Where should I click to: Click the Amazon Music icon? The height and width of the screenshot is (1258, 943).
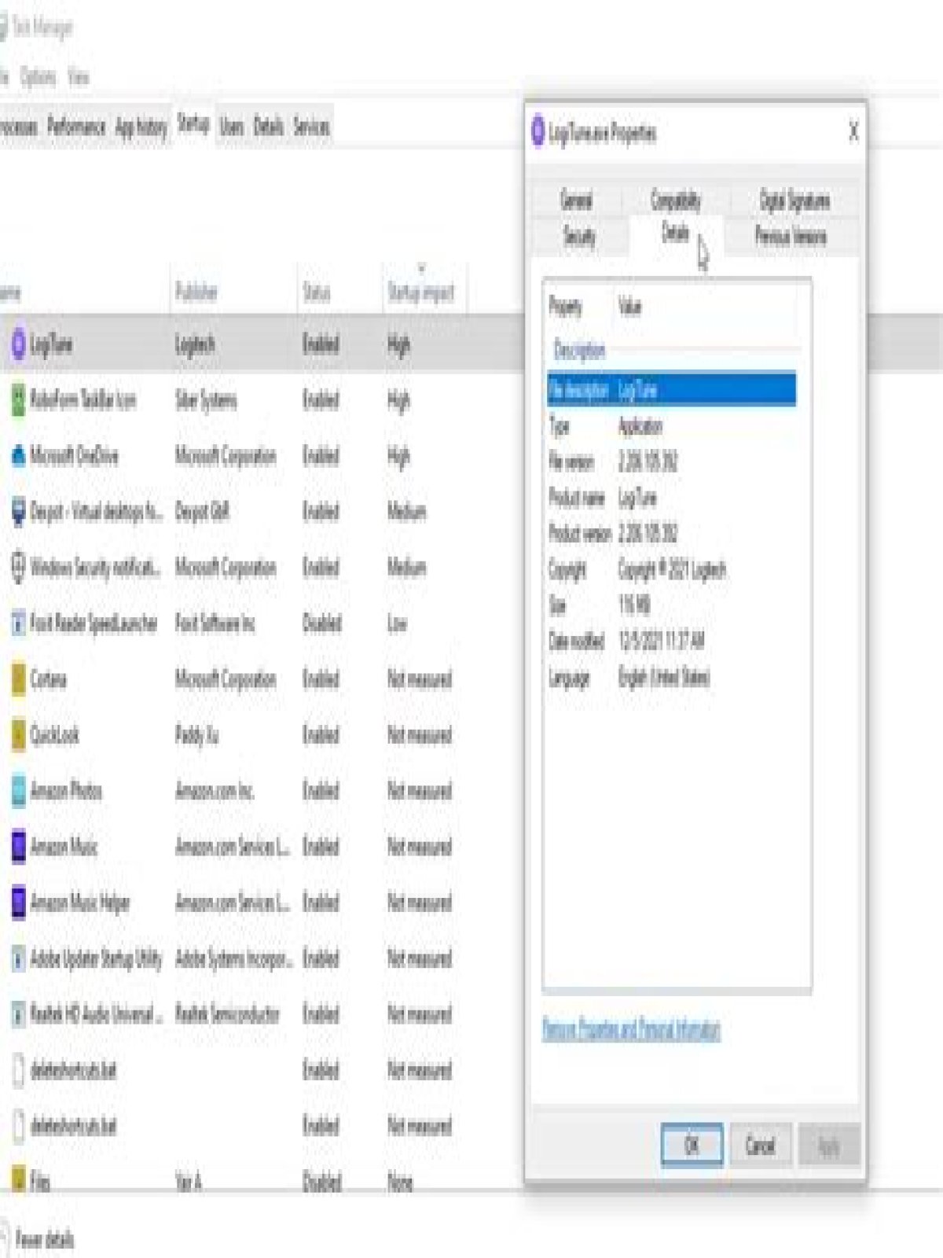tap(18, 847)
